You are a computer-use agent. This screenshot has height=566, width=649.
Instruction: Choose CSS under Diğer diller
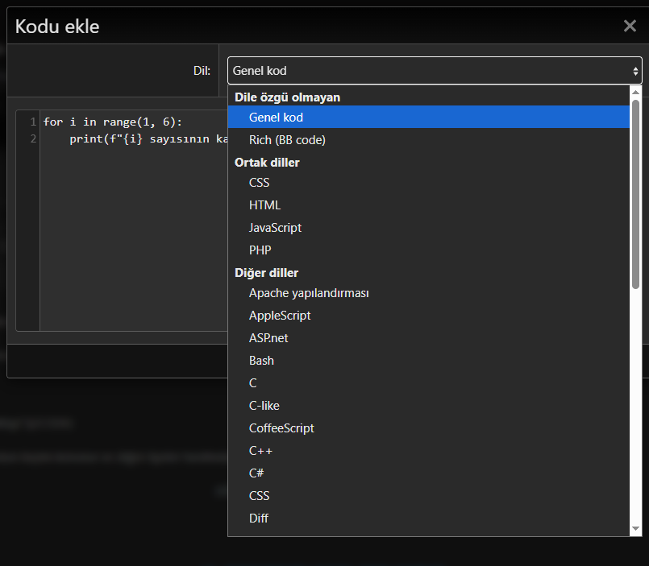[x=428, y=496]
